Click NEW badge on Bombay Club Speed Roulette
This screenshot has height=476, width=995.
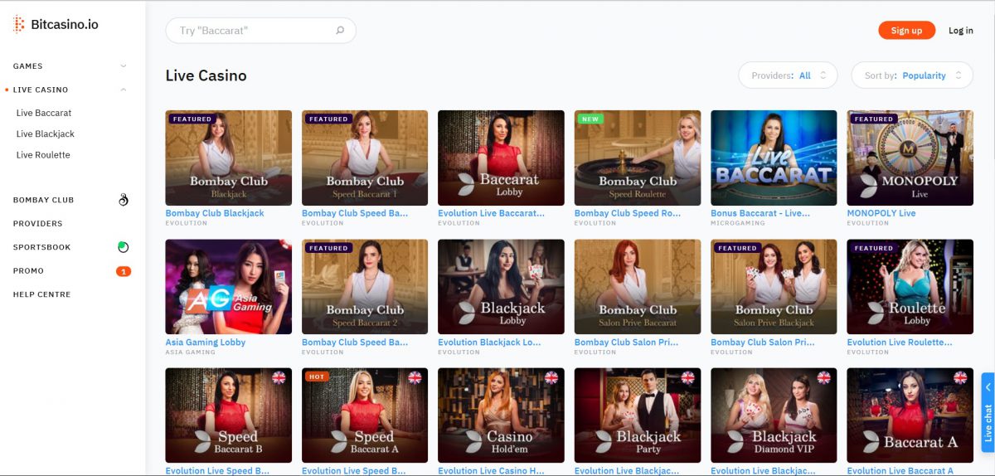coord(590,119)
